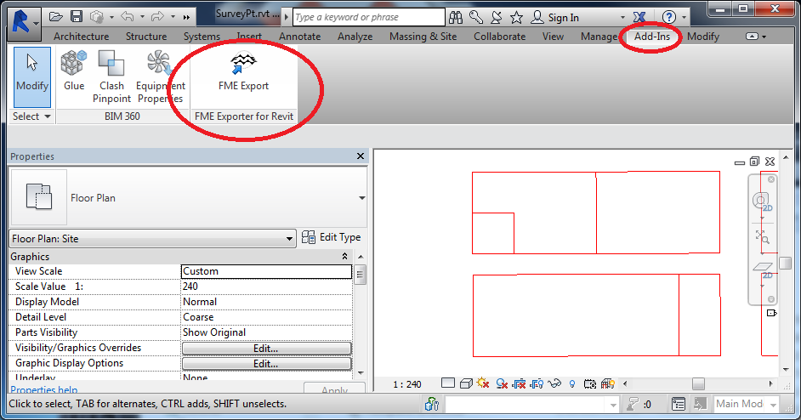Click the Full Navigation Wheel icon
This screenshot has height=420, width=801.
[x=761, y=201]
